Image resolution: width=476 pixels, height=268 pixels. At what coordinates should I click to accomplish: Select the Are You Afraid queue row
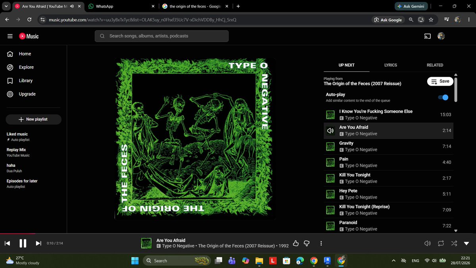tap(389, 131)
